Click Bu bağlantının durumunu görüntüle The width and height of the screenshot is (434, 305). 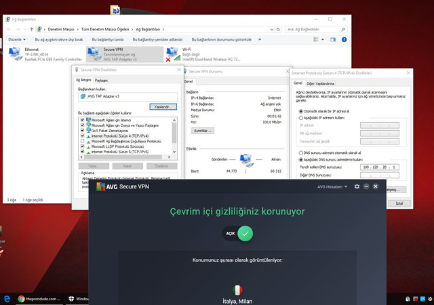pyautogui.click(x=222, y=39)
